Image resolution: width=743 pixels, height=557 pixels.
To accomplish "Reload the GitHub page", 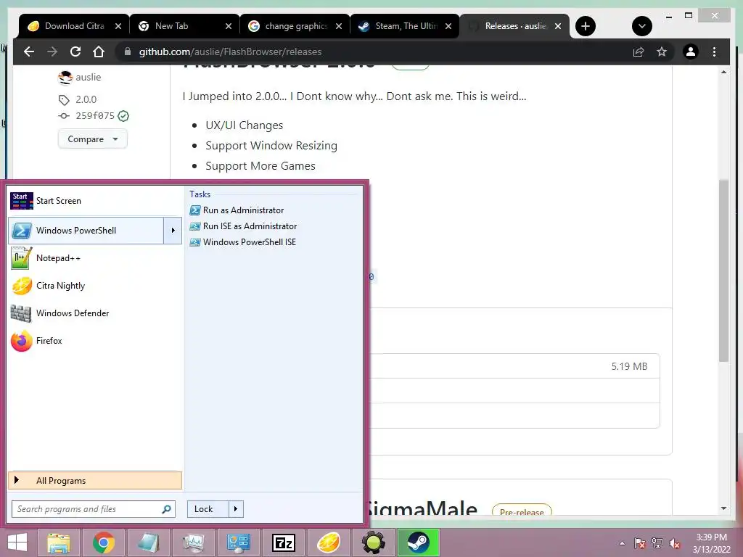I will 75,51.
